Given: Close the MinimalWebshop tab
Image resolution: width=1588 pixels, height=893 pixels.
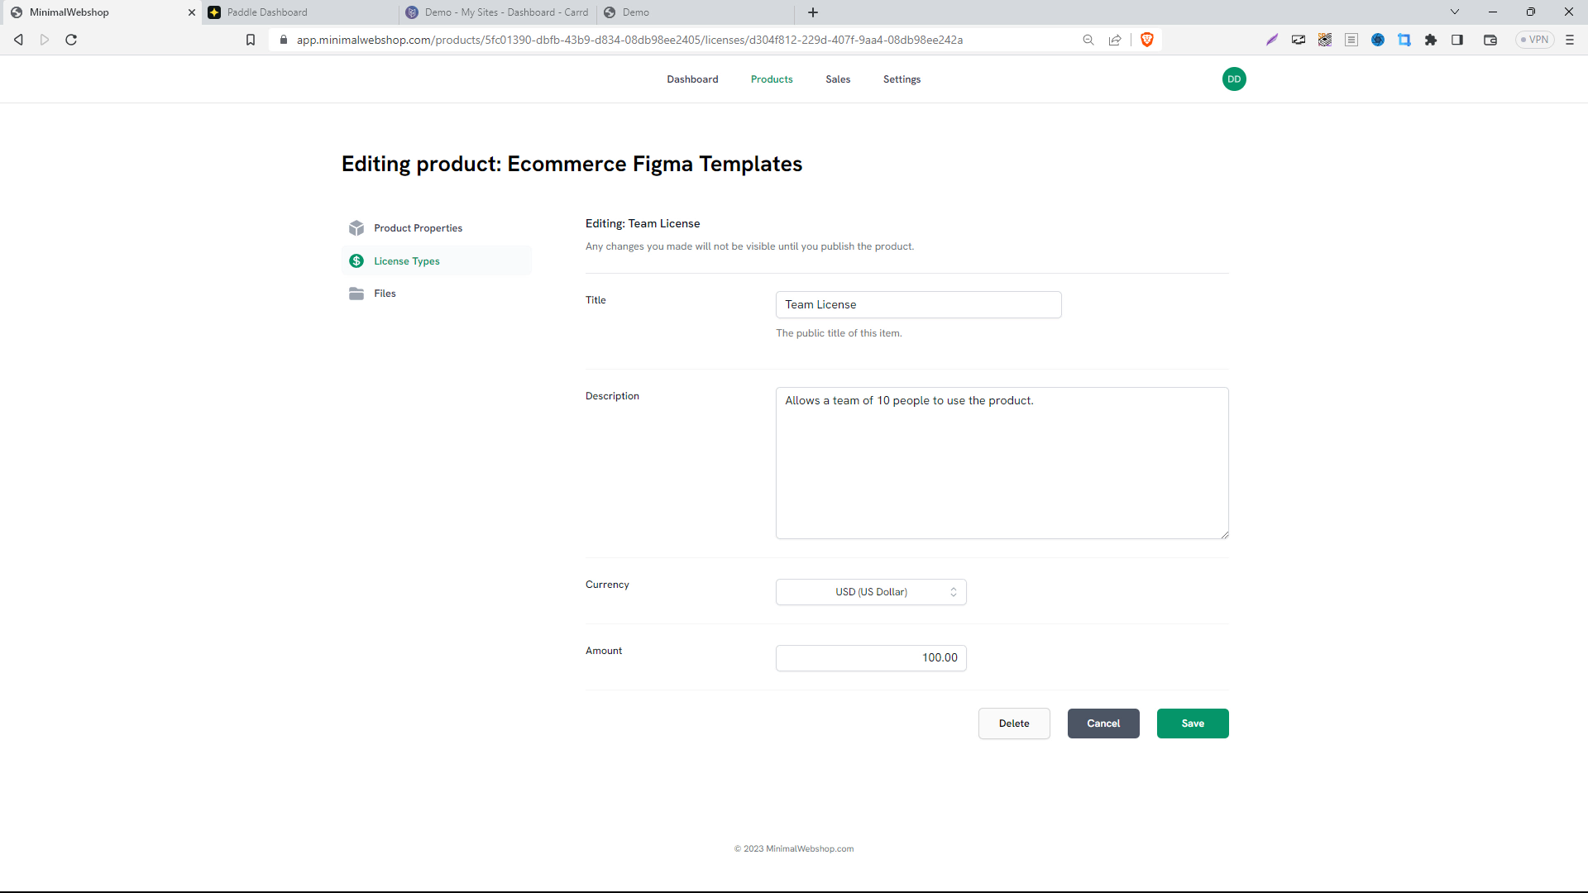Looking at the screenshot, I should click(x=192, y=12).
